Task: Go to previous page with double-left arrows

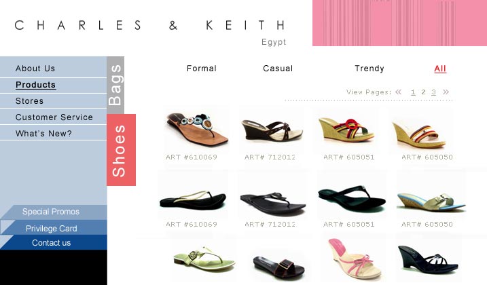Action: pos(399,92)
